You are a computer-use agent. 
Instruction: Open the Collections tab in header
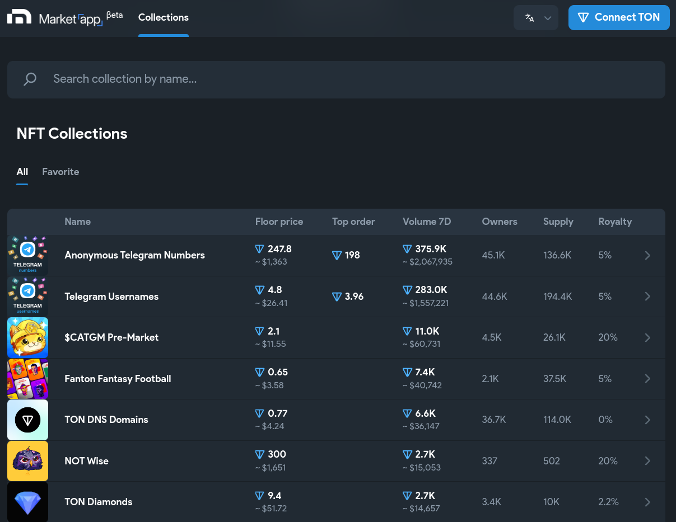click(x=164, y=17)
